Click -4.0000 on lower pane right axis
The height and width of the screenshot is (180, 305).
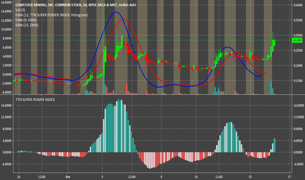298,164
